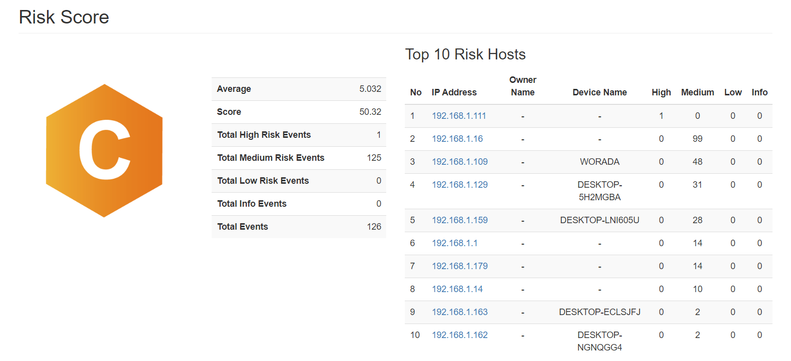
Task: Click the IP Address column header
Action: [x=454, y=92]
